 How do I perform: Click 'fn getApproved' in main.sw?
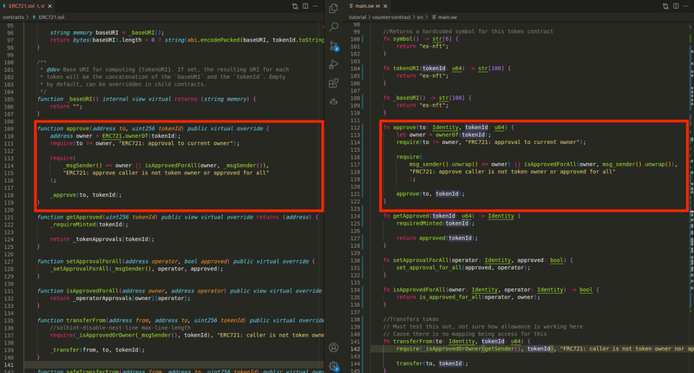coord(406,216)
